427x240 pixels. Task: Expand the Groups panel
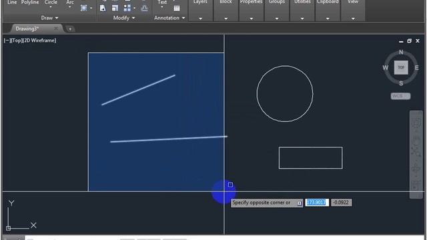tap(277, 19)
